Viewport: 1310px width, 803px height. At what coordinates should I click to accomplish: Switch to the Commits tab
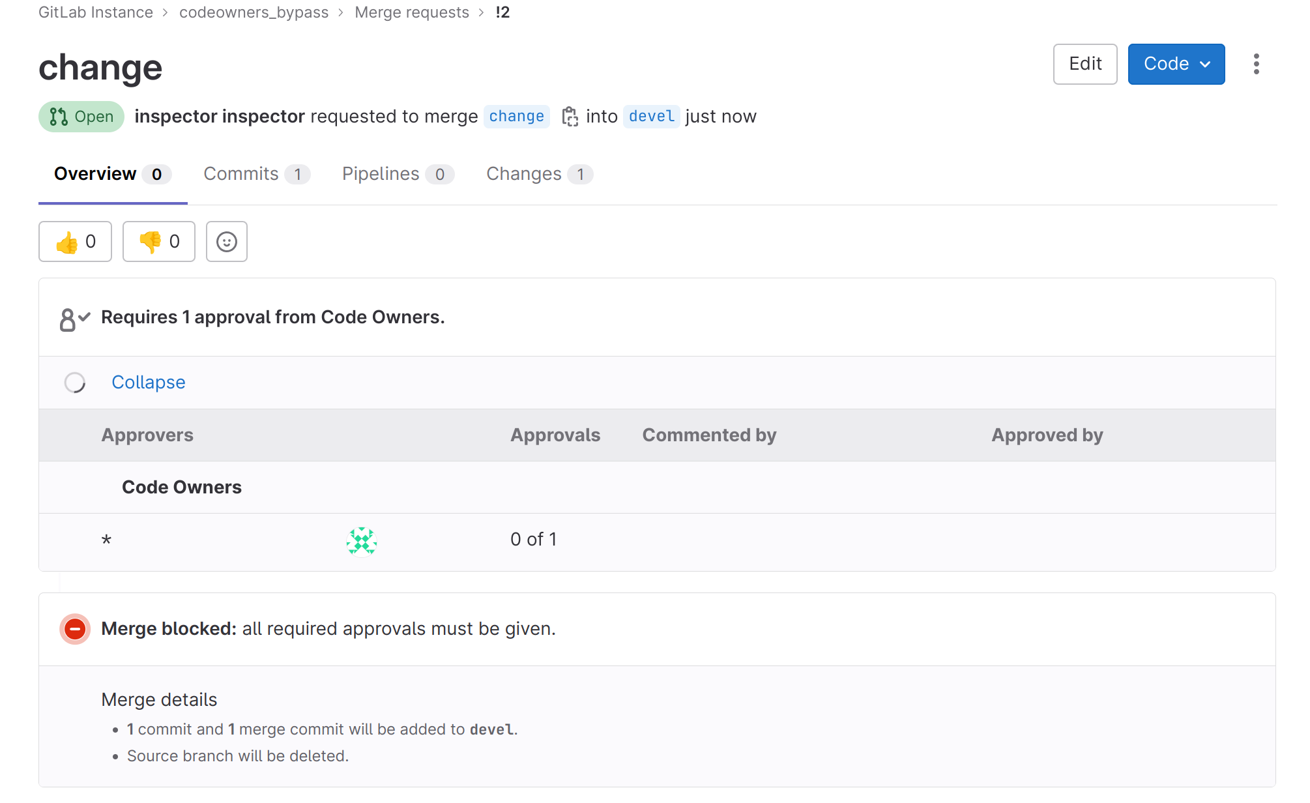pos(256,174)
